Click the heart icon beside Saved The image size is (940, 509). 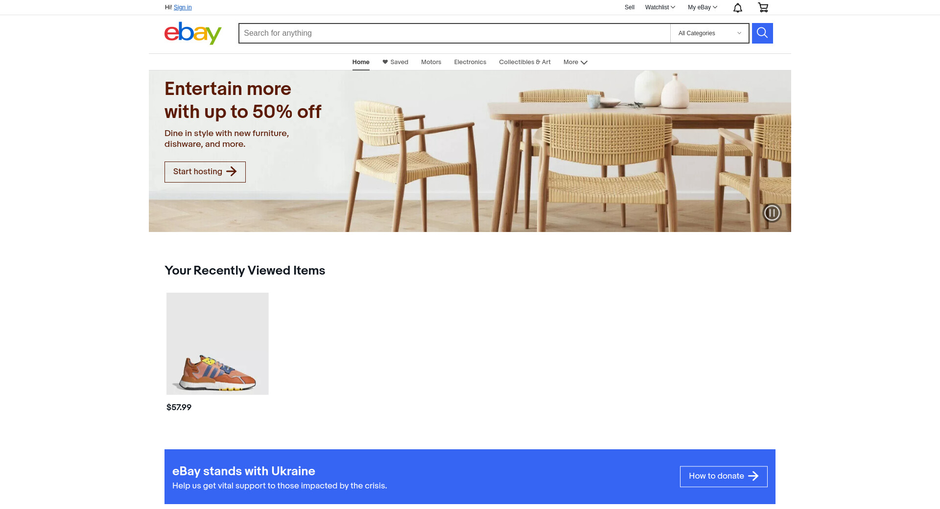pos(385,62)
